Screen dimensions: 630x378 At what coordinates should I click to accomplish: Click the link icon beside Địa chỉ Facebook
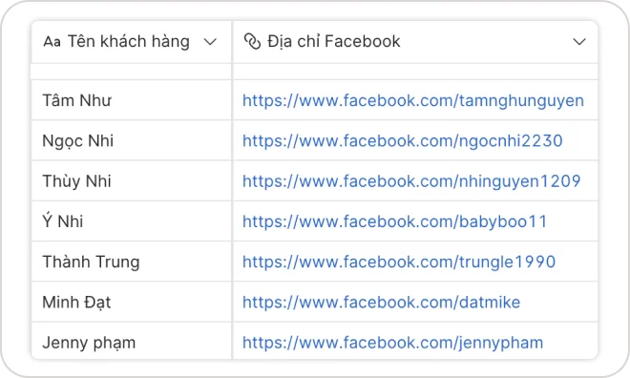pos(252,41)
